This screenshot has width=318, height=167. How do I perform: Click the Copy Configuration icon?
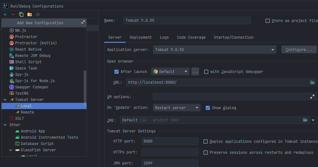click(21, 14)
